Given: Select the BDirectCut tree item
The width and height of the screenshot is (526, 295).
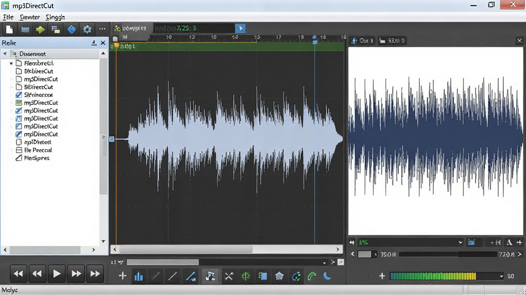Looking at the screenshot, I should [x=39, y=87].
